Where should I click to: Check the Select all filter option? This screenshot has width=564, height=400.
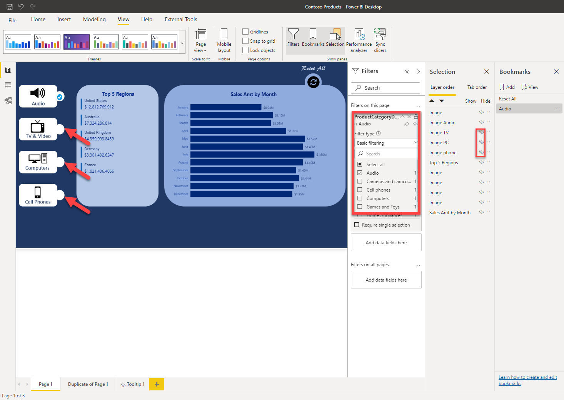click(x=360, y=164)
